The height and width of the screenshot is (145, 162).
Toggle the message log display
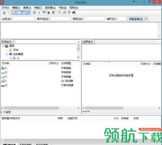(14, 13)
